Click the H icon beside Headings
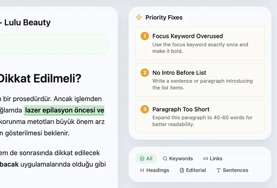The width and height of the screenshot is (277, 188). tap(142, 170)
